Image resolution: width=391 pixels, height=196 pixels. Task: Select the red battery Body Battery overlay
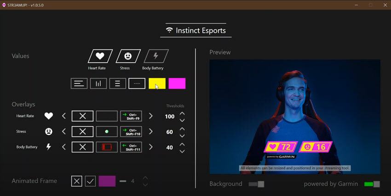(107, 147)
